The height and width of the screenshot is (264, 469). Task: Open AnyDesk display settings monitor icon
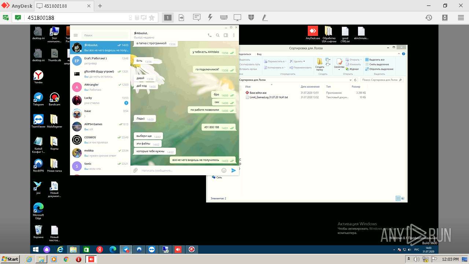(x=237, y=18)
